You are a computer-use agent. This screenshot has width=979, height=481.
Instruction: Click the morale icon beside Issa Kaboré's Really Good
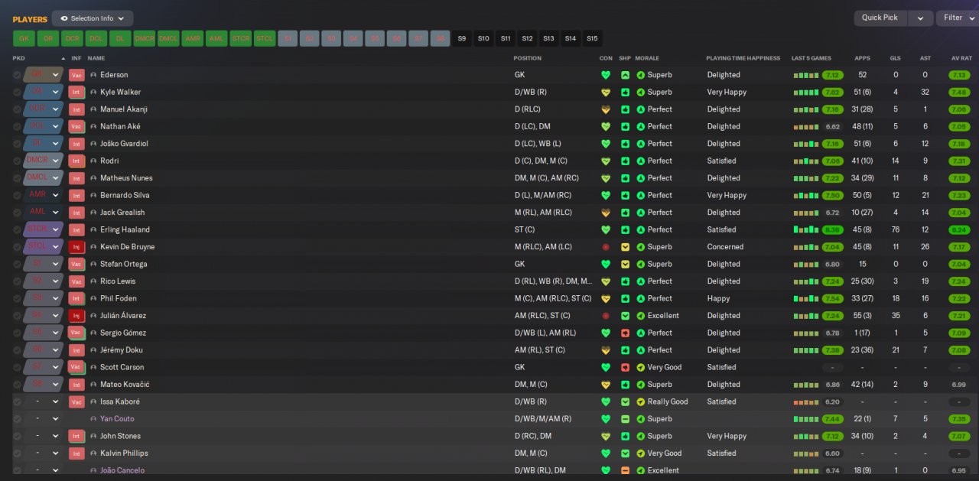(x=641, y=401)
